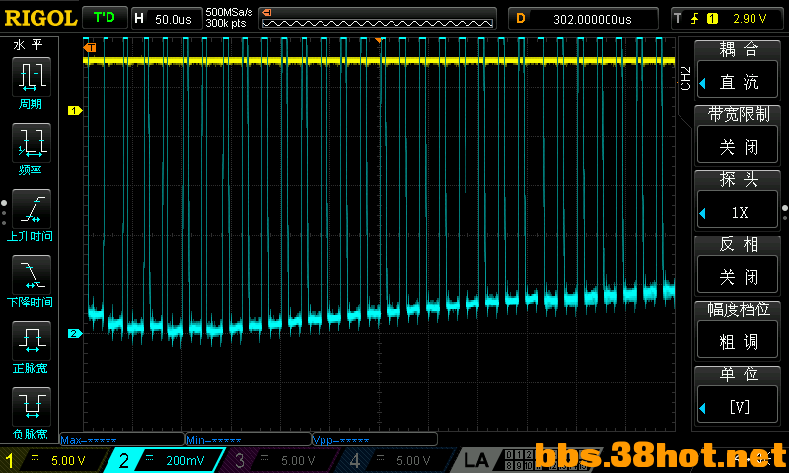
Task: Click the trigger source channel 1 badge
Action: click(712, 19)
